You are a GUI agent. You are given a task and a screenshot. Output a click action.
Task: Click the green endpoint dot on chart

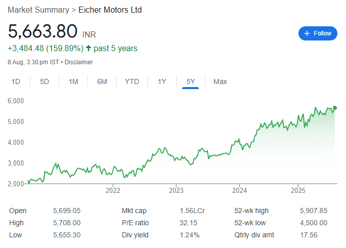(335, 108)
